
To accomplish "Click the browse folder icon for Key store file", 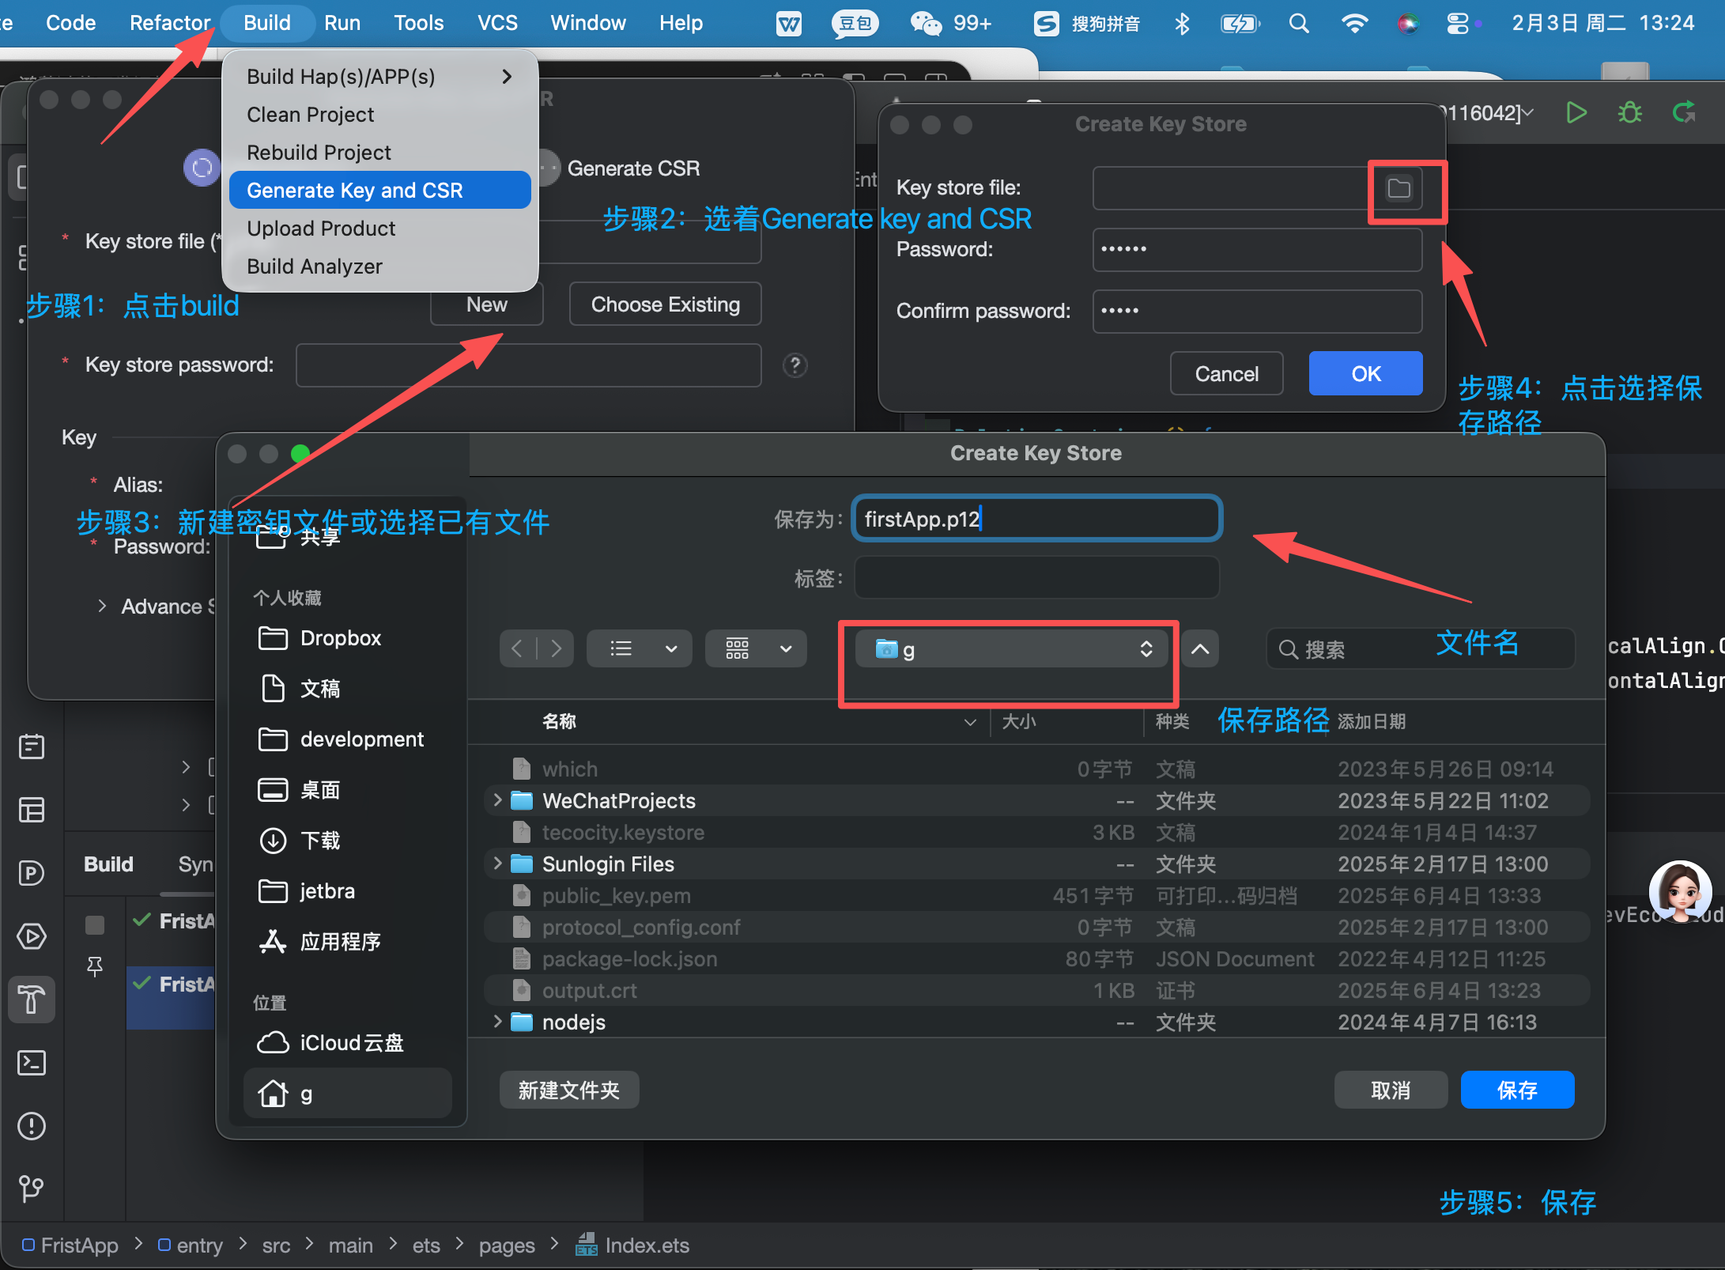I will (1398, 188).
